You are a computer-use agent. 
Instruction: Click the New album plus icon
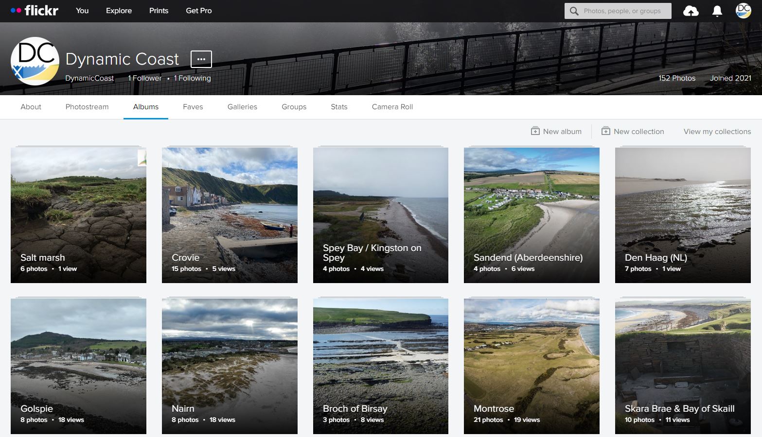point(535,131)
